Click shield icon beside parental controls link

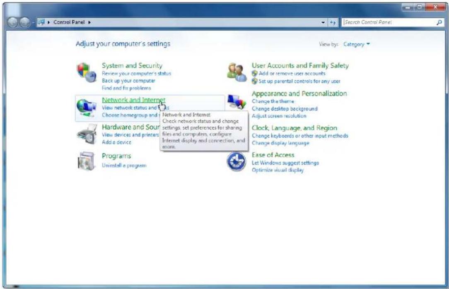click(254, 81)
